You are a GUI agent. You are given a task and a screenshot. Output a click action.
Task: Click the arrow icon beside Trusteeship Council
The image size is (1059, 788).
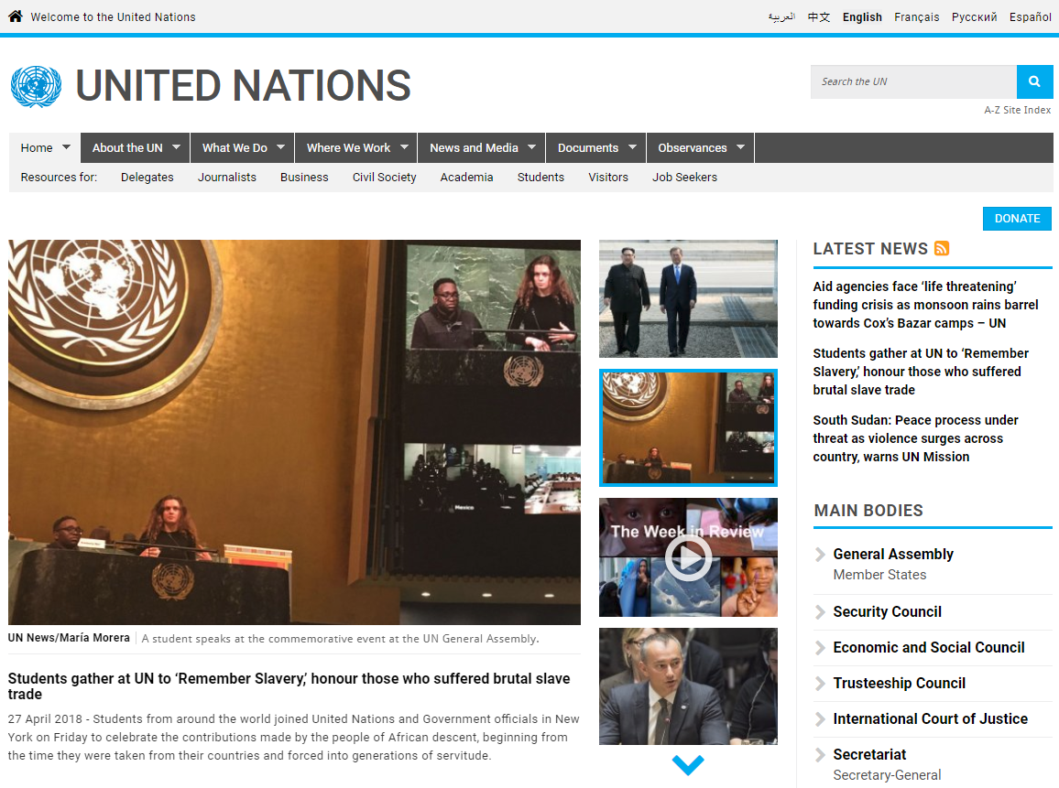click(820, 684)
